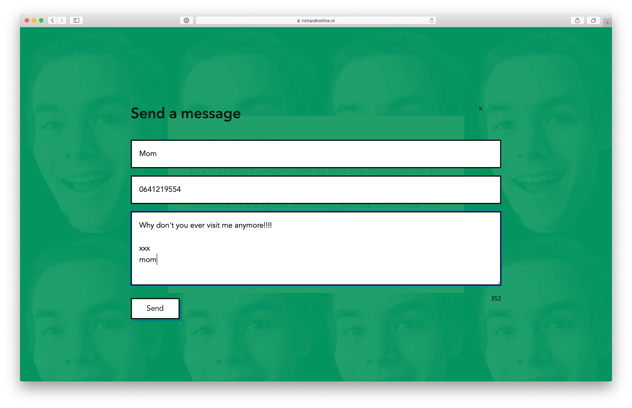The height and width of the screenshot is (408, 632).
Task: Focus the phone number field 0641219554
Action: [x=316, y=189]
